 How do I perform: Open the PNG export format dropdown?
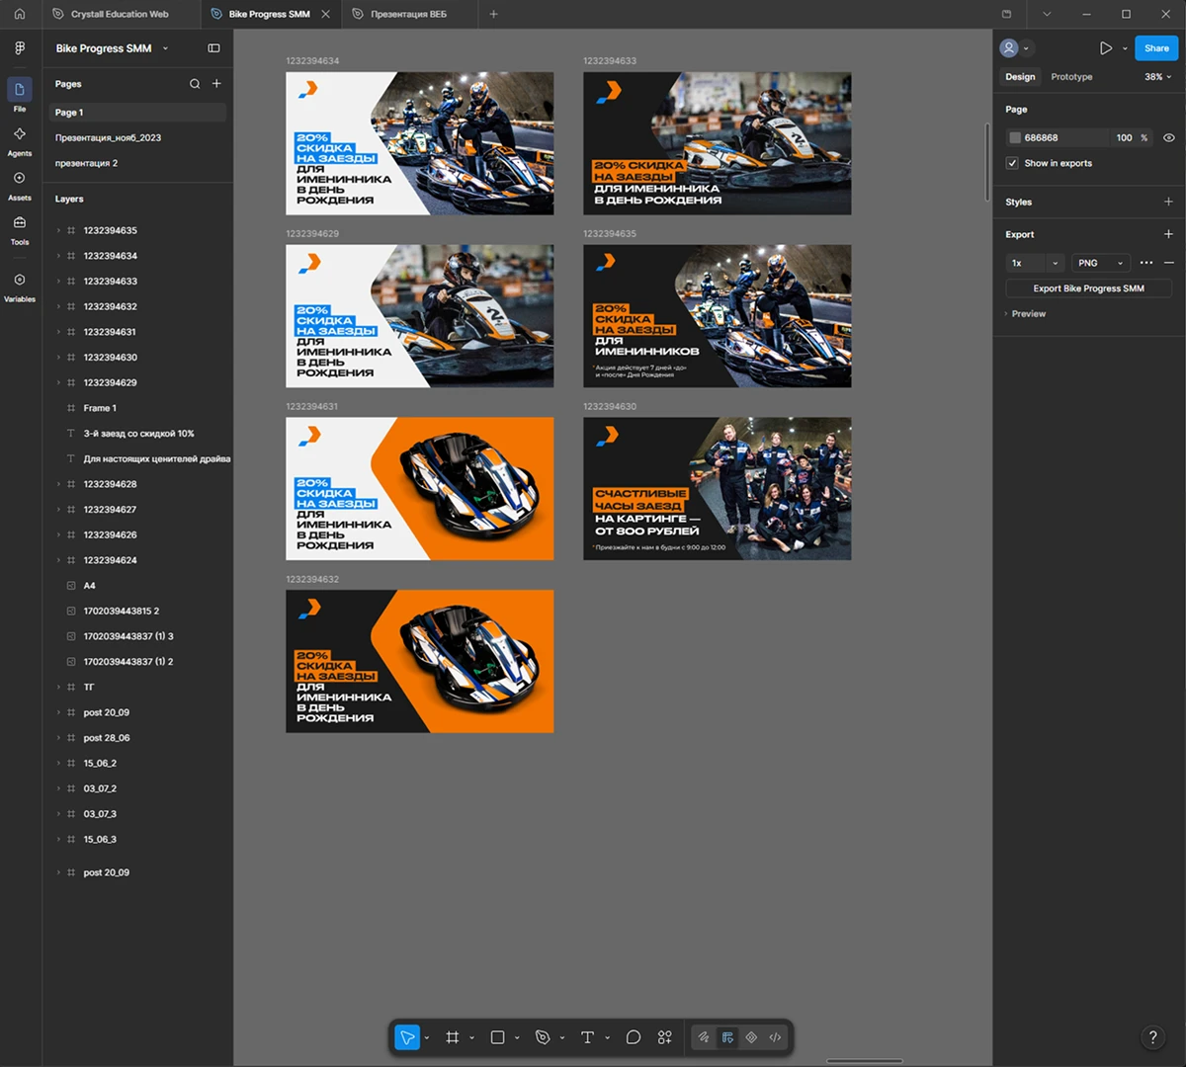[1100, 263]
